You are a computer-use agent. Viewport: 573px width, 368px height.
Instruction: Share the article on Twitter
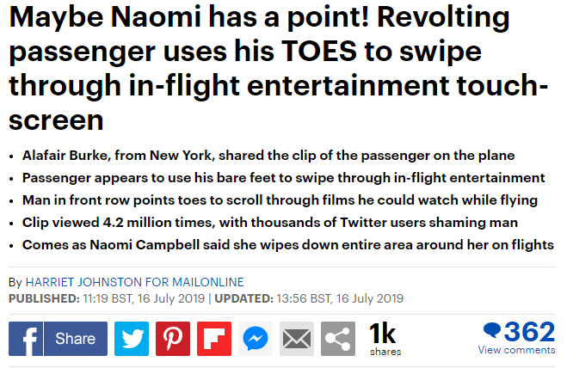(x=131, y=339)
